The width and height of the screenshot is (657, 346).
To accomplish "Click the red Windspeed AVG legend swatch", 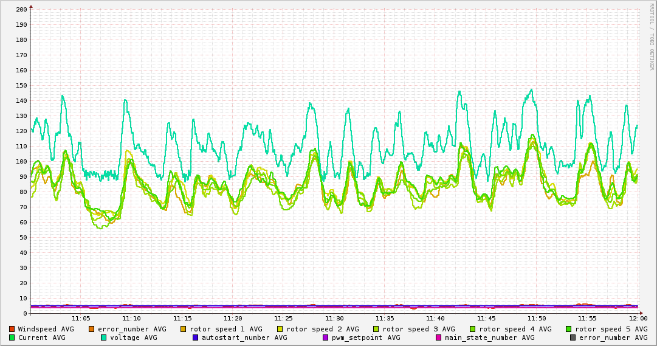I will (x=12, y=329).
